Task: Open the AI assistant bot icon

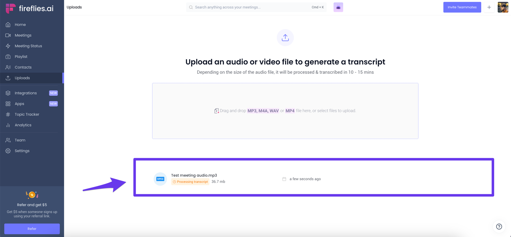Action: pyautogui.click(x=338, y=7)
